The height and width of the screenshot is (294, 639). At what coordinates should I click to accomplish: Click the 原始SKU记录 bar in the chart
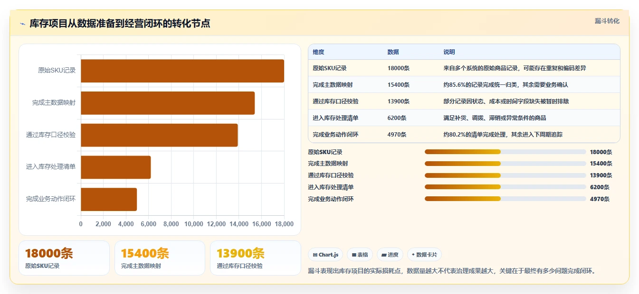click(x=182, y=71)
